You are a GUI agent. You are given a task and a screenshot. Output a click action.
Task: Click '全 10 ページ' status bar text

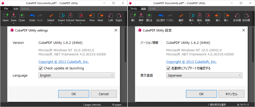pyautogui.click(x=243, y=105)
